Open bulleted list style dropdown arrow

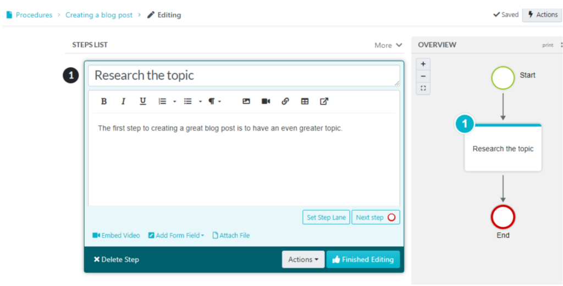click(200, 102)
